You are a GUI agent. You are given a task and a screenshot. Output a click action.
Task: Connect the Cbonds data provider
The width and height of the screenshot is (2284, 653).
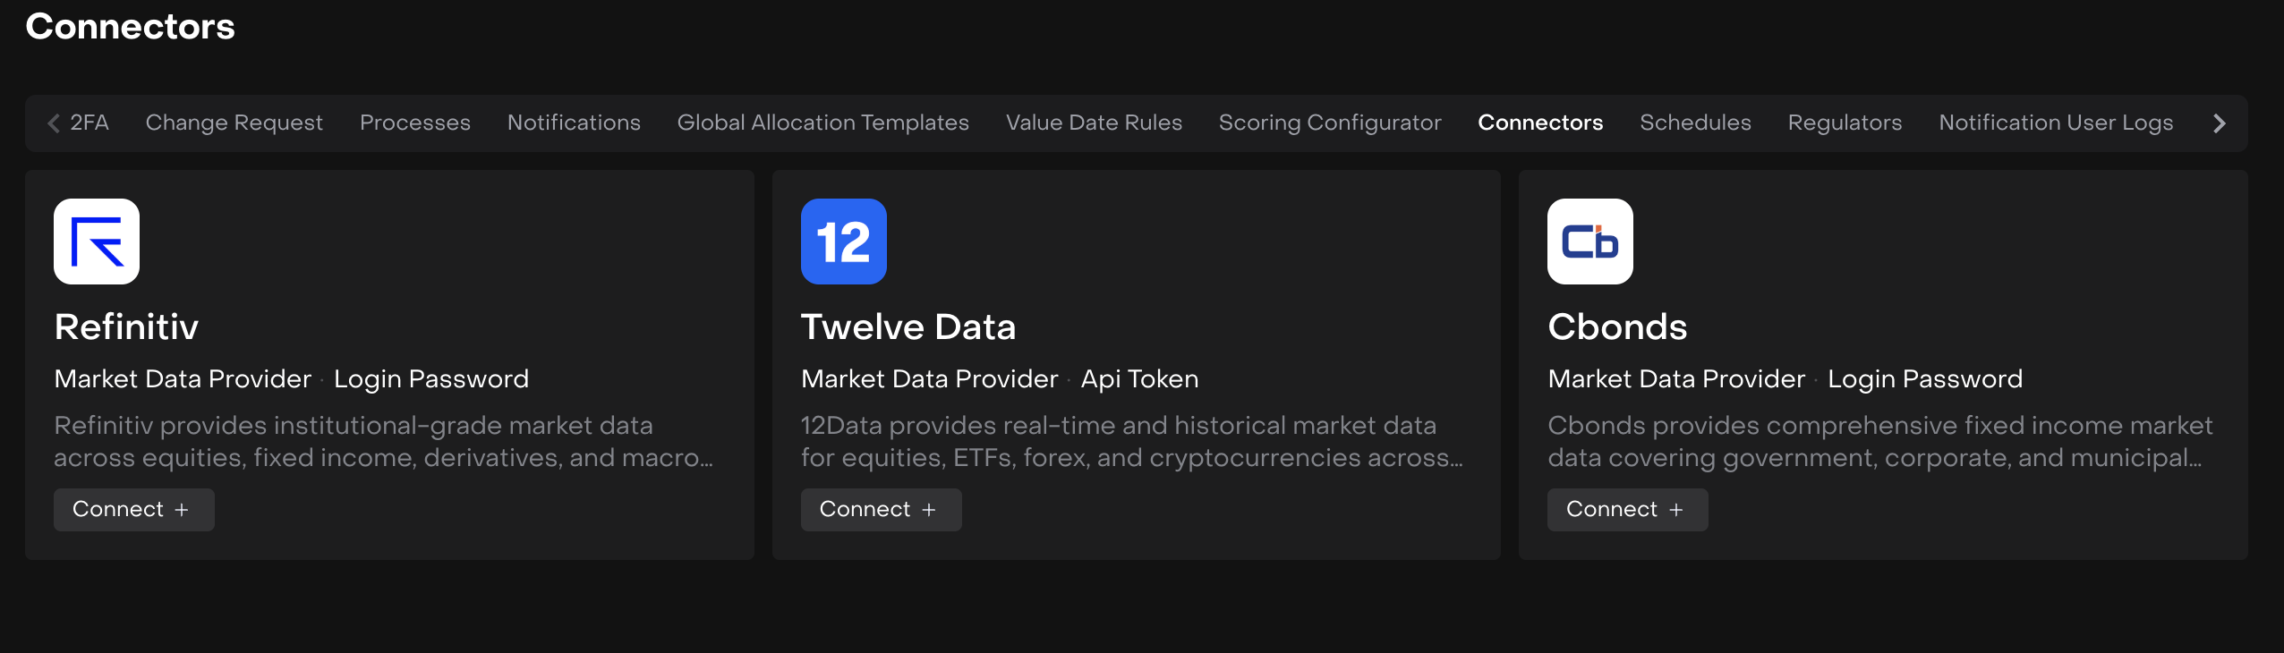tap(1627, 510)
